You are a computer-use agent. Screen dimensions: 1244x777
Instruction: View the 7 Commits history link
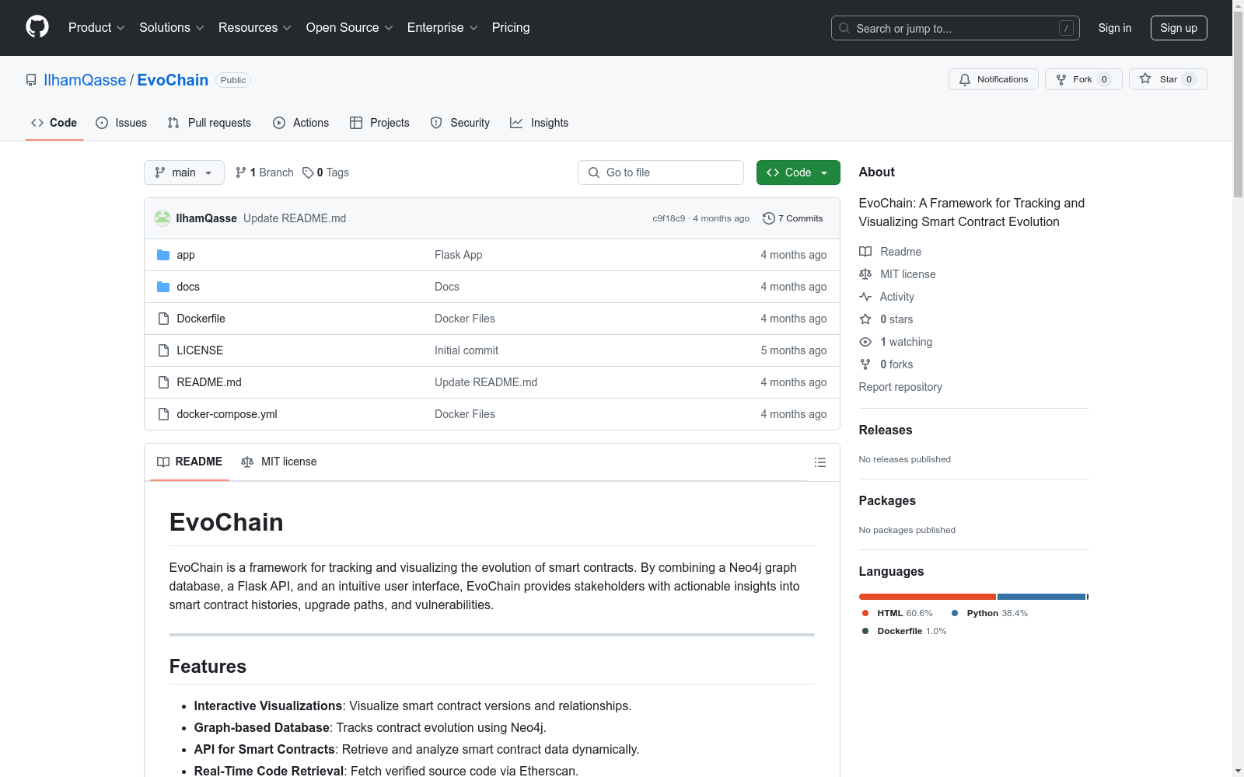[x=793, y=218]
